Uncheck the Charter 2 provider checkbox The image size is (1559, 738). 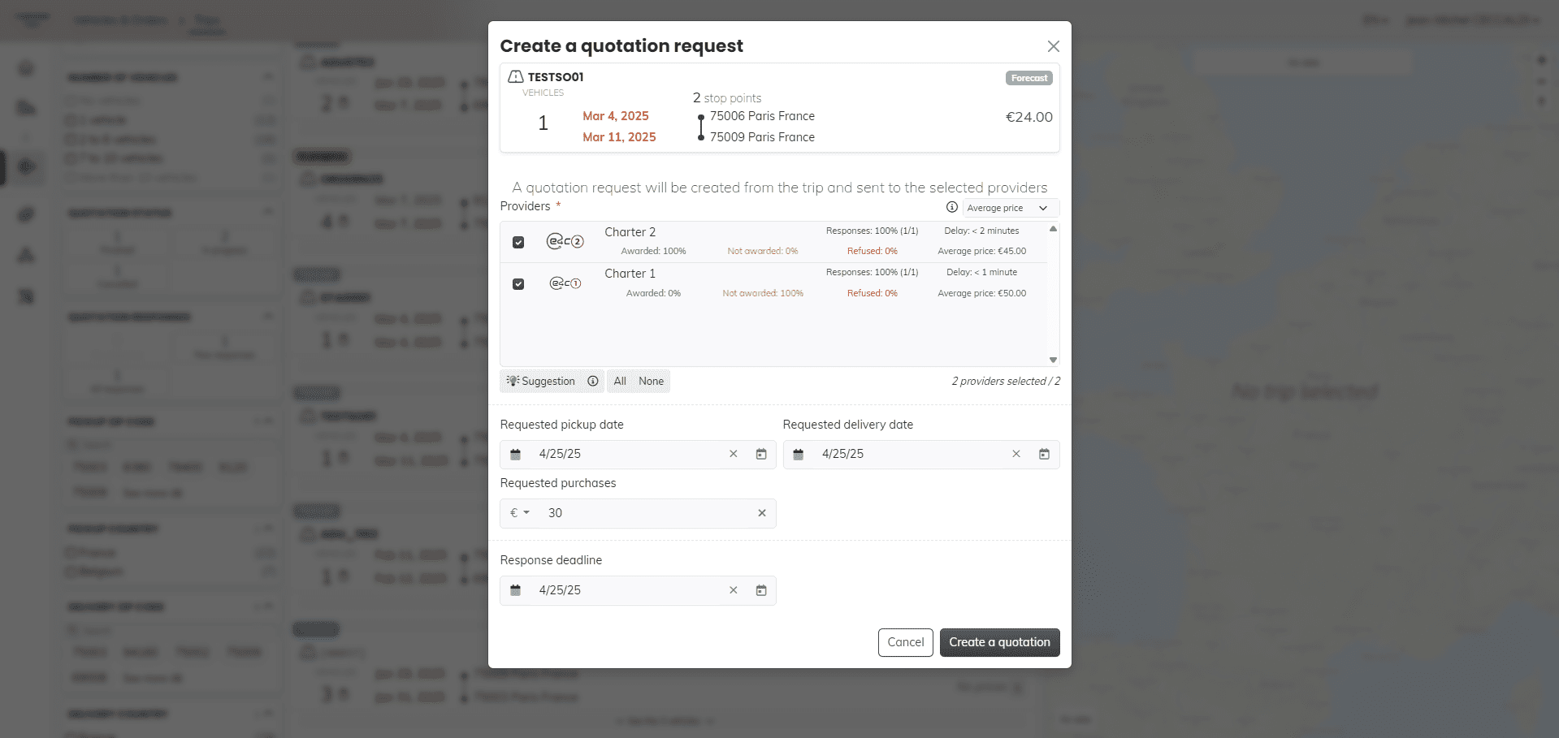518,242
